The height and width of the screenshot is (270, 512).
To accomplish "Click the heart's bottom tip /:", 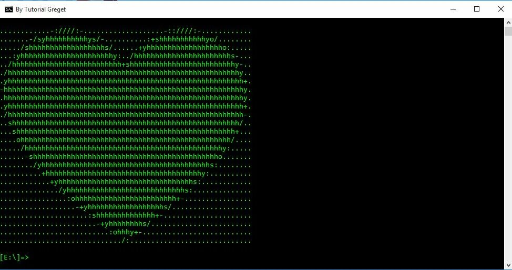I will [126, 241].
